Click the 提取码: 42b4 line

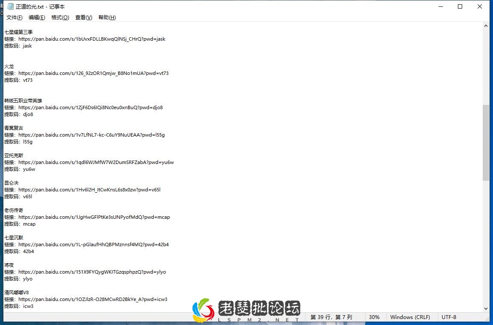tap(19, 251)
